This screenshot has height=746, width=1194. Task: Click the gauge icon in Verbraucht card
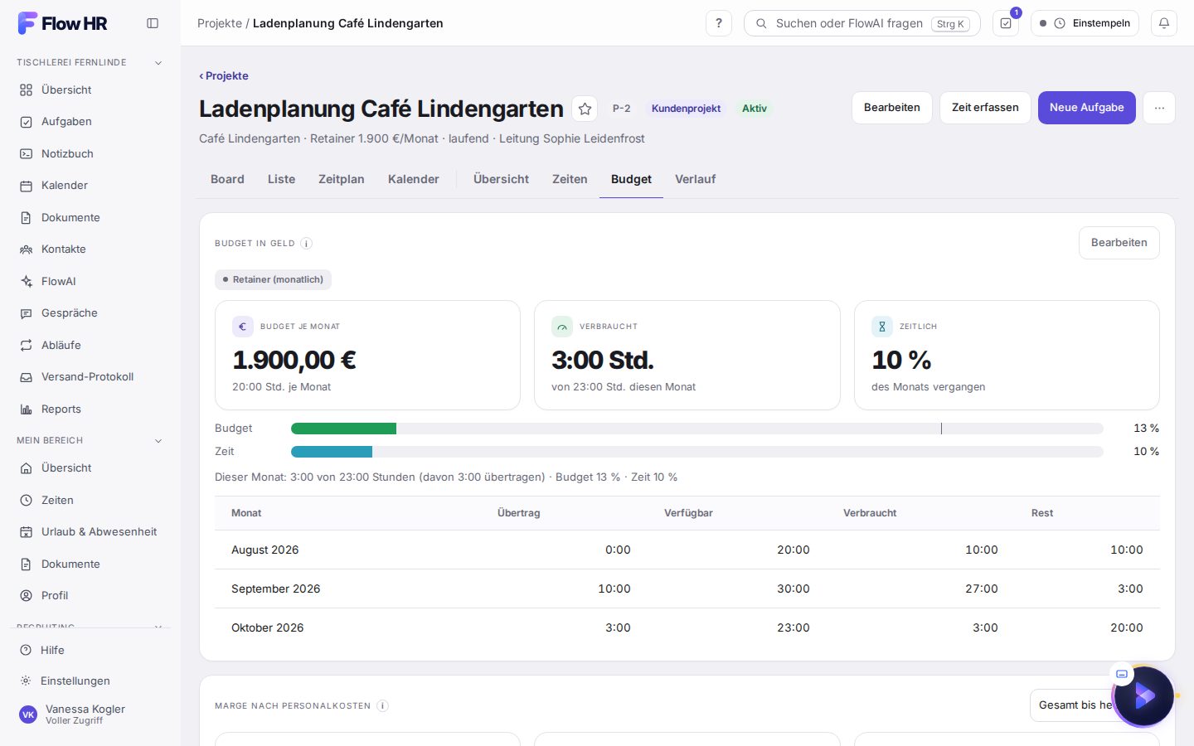click(x=562, y=327)
